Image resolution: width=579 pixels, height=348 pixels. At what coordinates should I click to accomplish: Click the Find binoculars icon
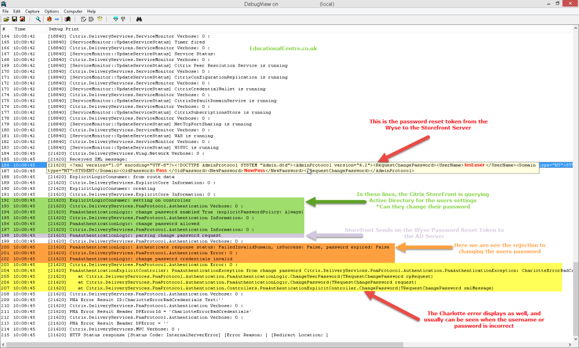coord(139,19)
